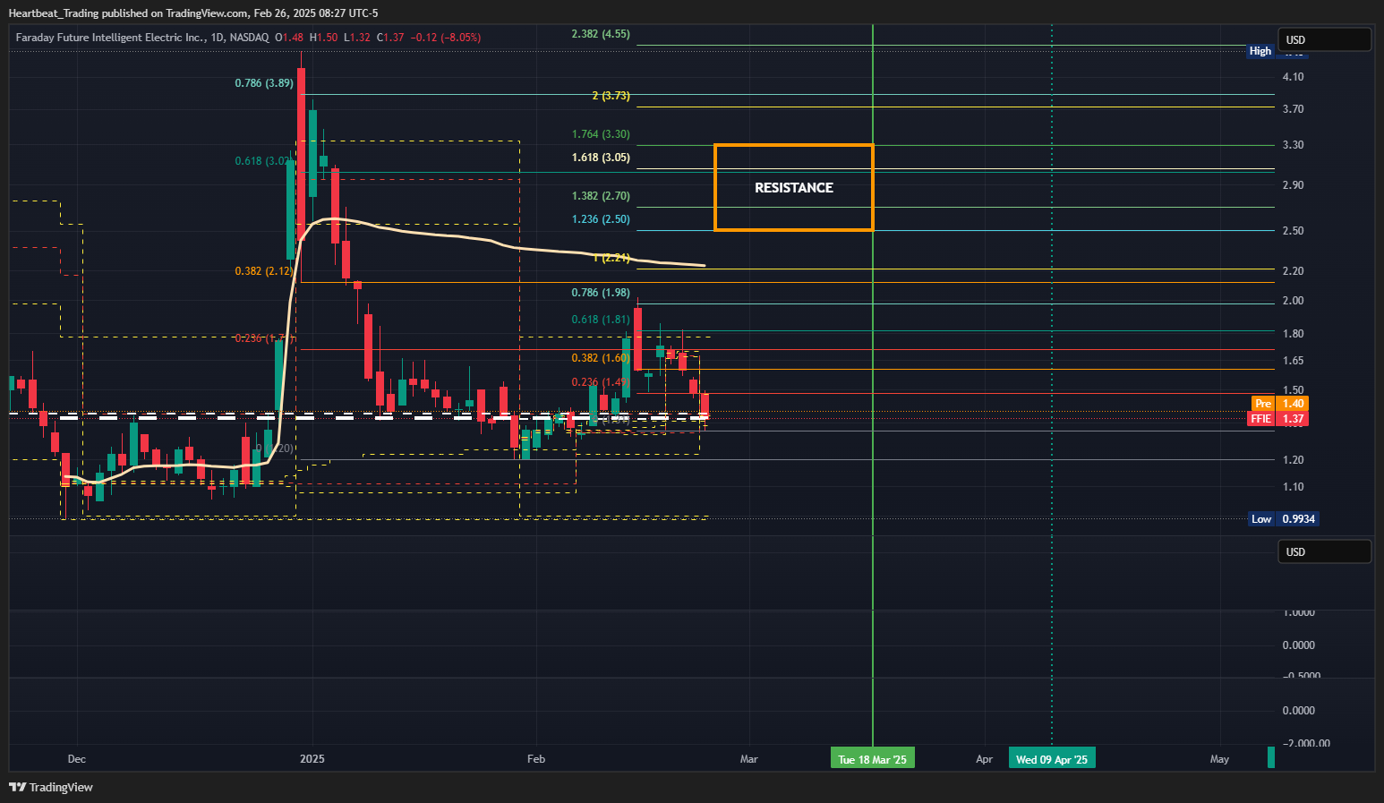This screenshot has height=803, width=1384.
Task: Click the 0.382 (2.12) Fibonacci level label
Action: point(264,271)
